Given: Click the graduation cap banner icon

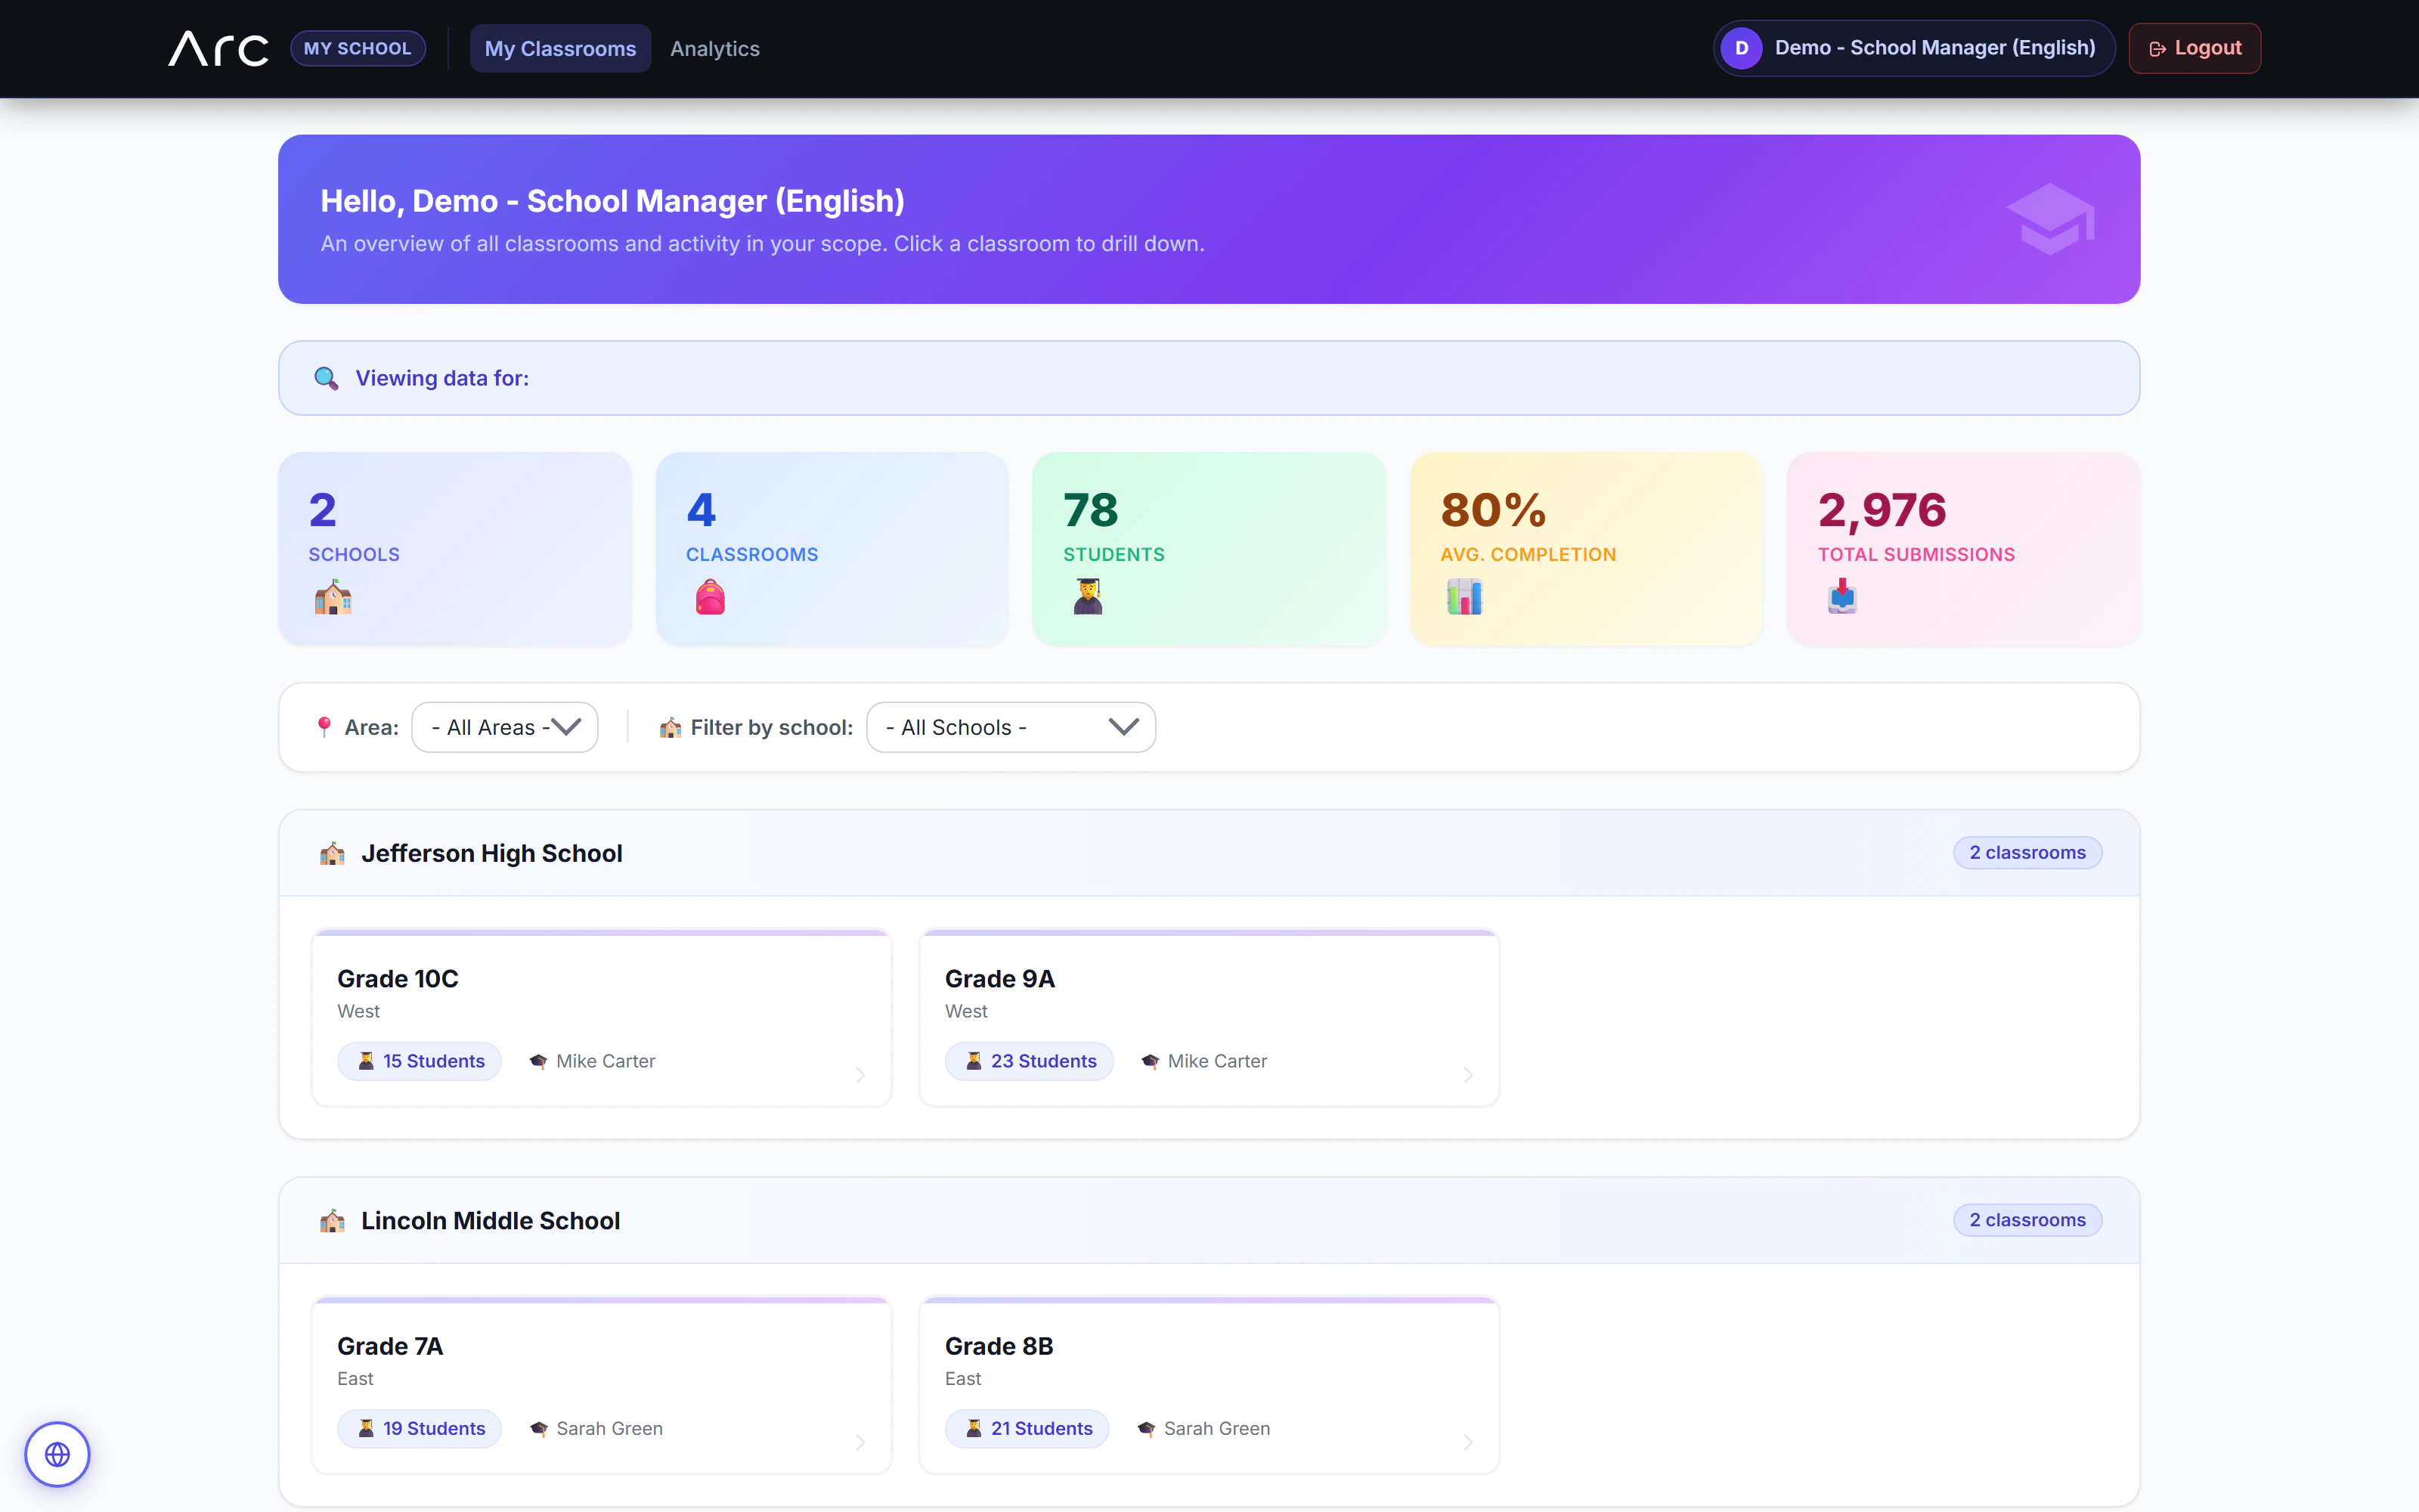Looking at the screenshot, I should pyautogui.click(x=2050, y=219).
